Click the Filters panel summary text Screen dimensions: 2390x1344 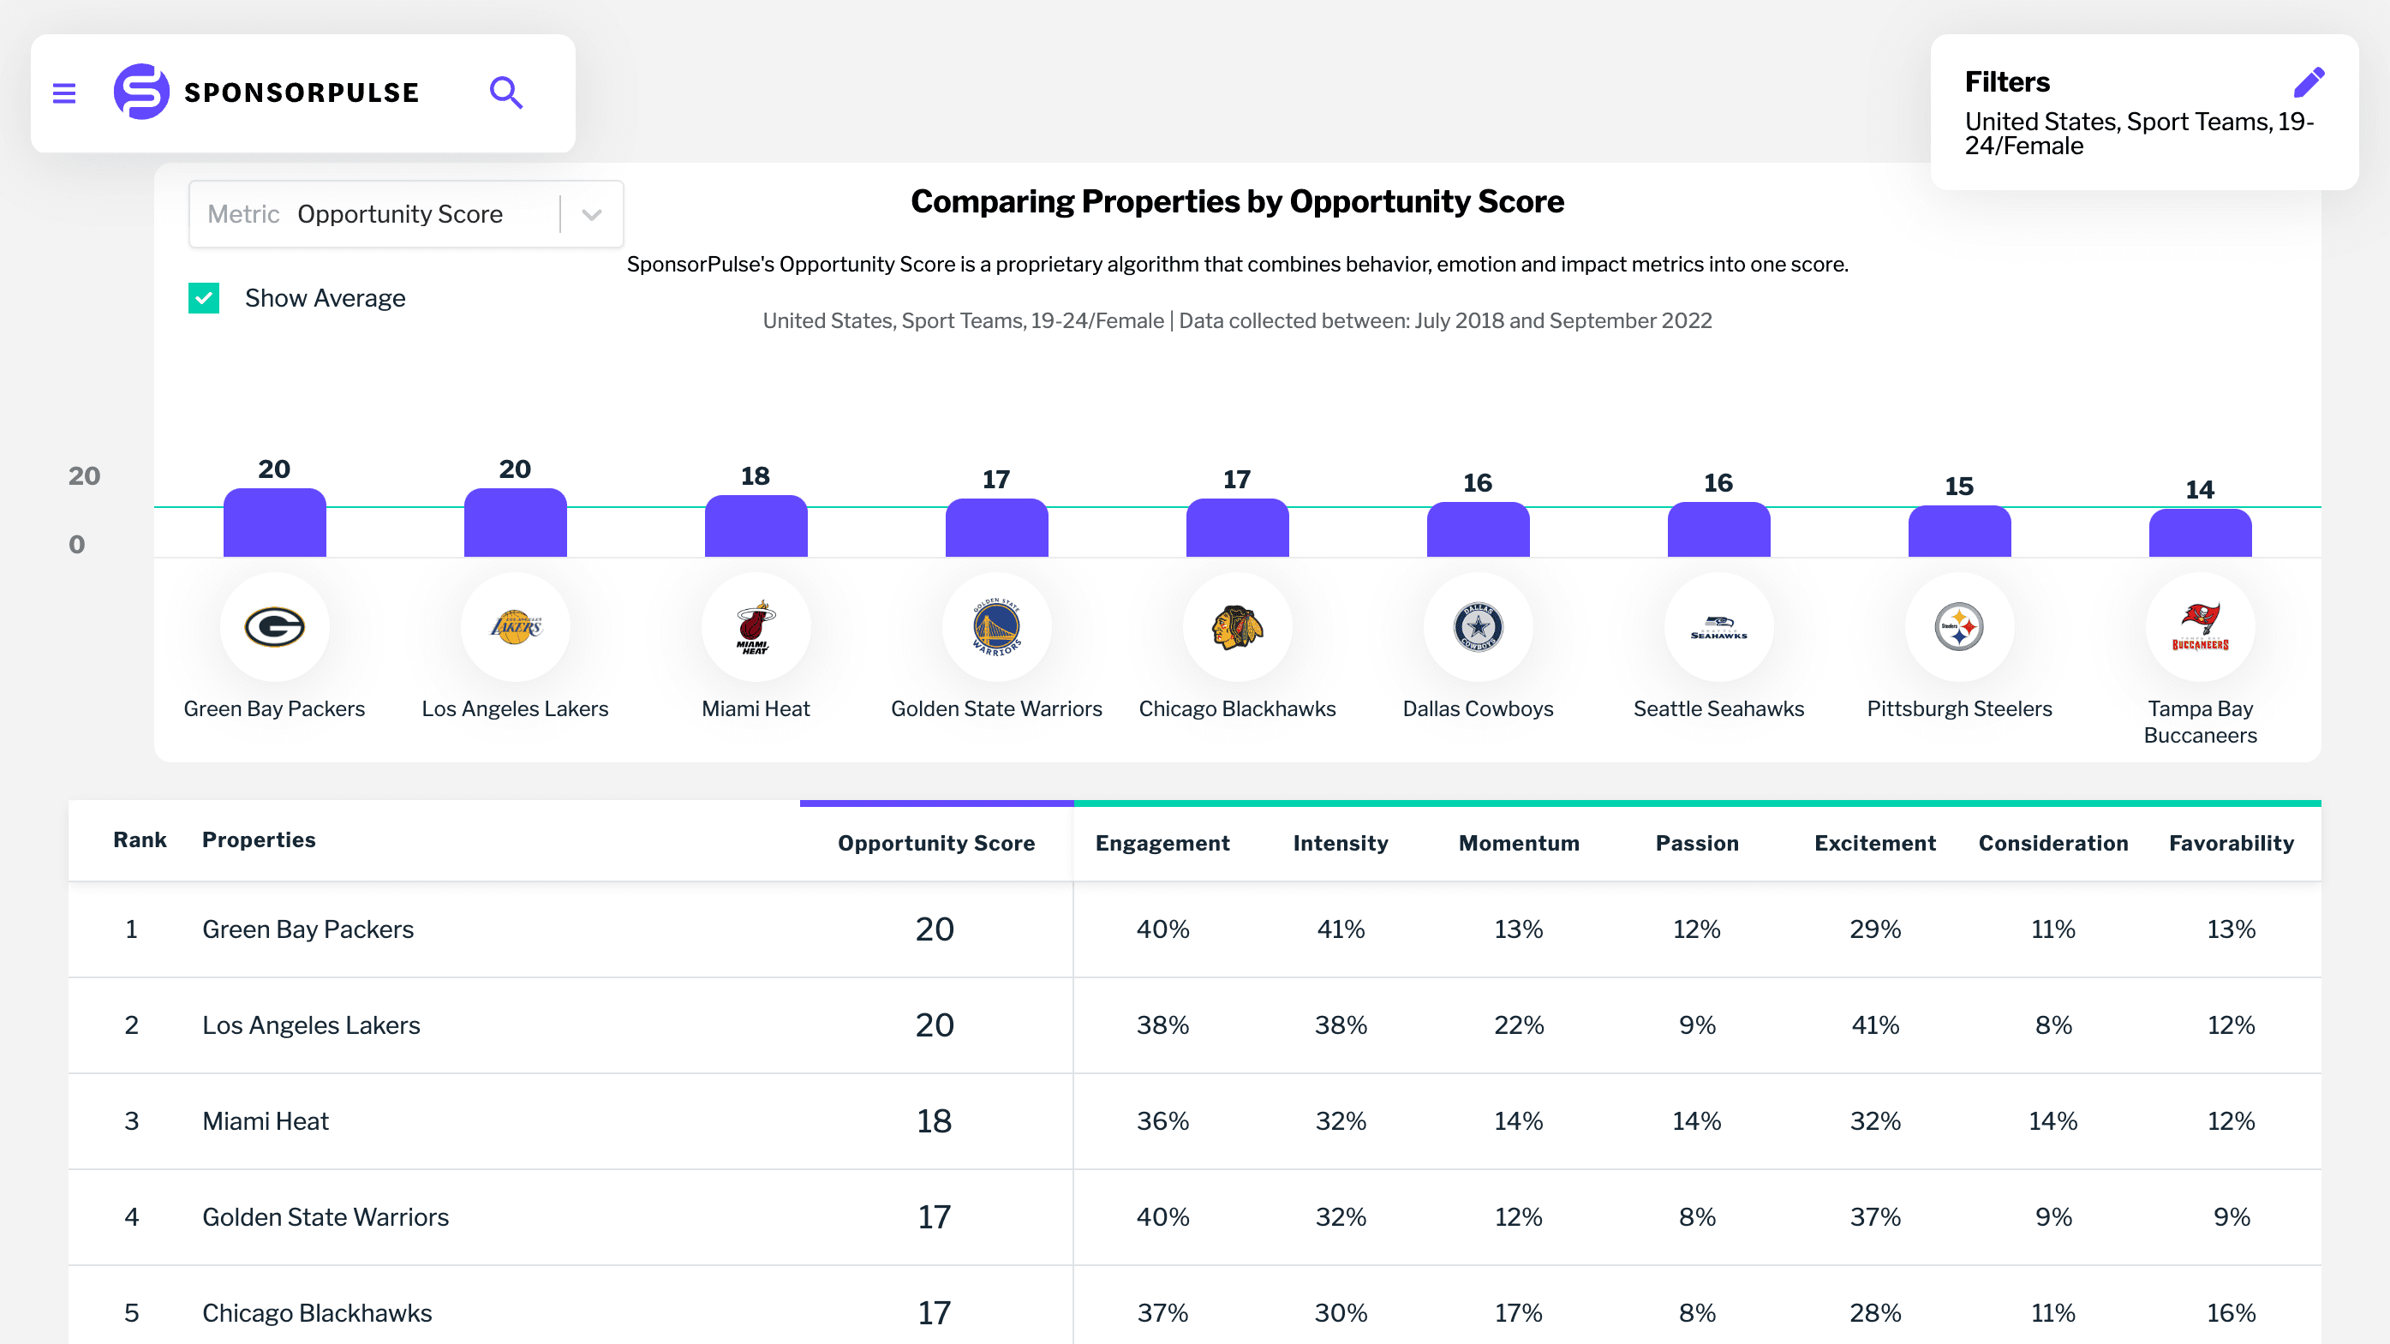click(2138, 134)
